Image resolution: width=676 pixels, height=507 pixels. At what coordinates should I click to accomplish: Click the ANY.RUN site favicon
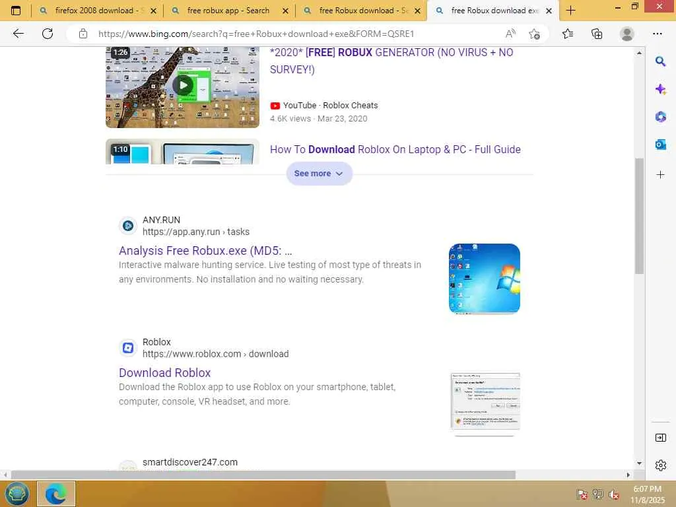click(128, 226)
